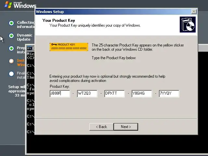Click the Windows flag logo
Screen dimensions: 208x156
click(x=8, y=5)
